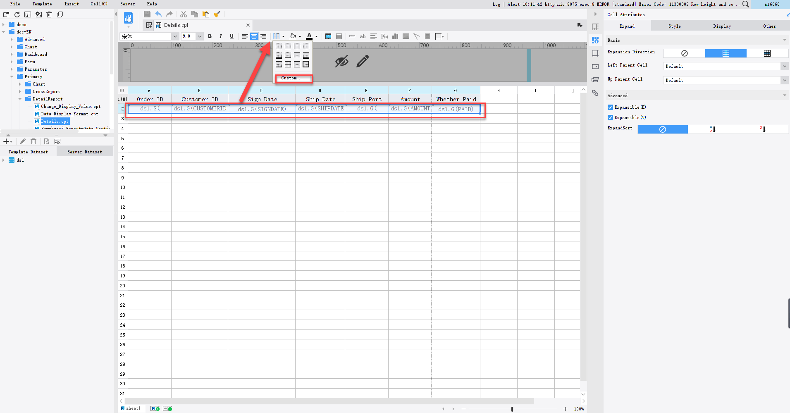
Task: Set expansion direction to horizontal
Action: coord(767,53)
